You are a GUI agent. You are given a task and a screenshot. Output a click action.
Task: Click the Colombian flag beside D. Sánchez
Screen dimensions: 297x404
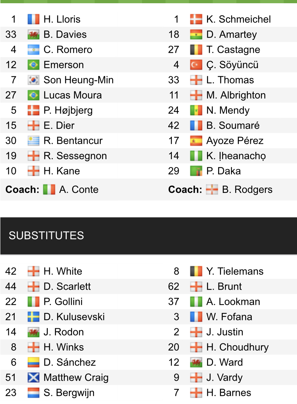point(33,362)
